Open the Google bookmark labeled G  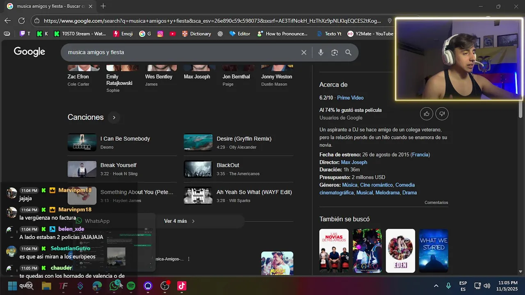(x=145, y=34)
